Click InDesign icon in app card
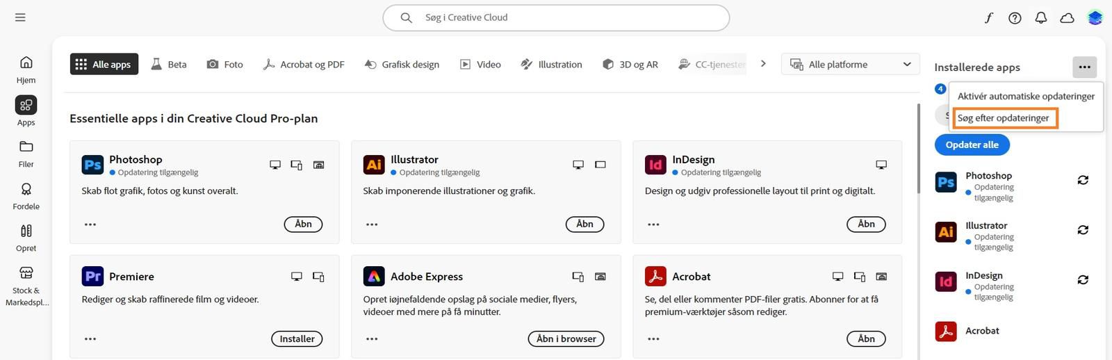Viewport: 1112px width, 360px height. click(x=655, y=165)
